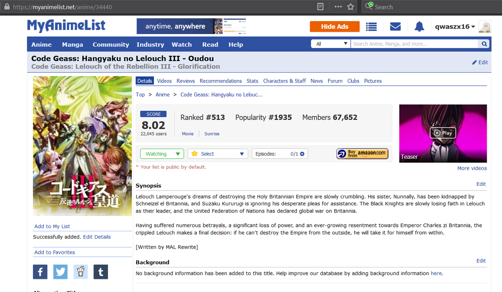Share on Twitter icon

point(60,272)
